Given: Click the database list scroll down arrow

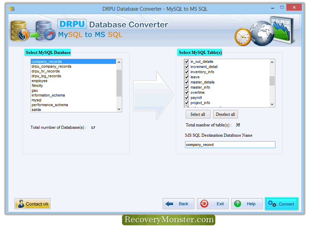Looking at the screenshot, I should (119, 109).
